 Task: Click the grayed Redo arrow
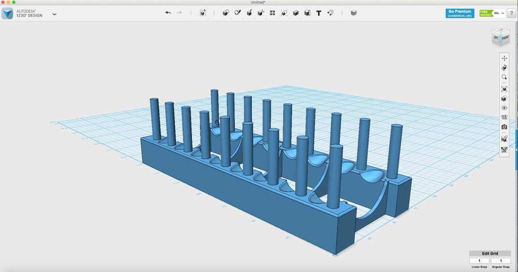point(179,13)
